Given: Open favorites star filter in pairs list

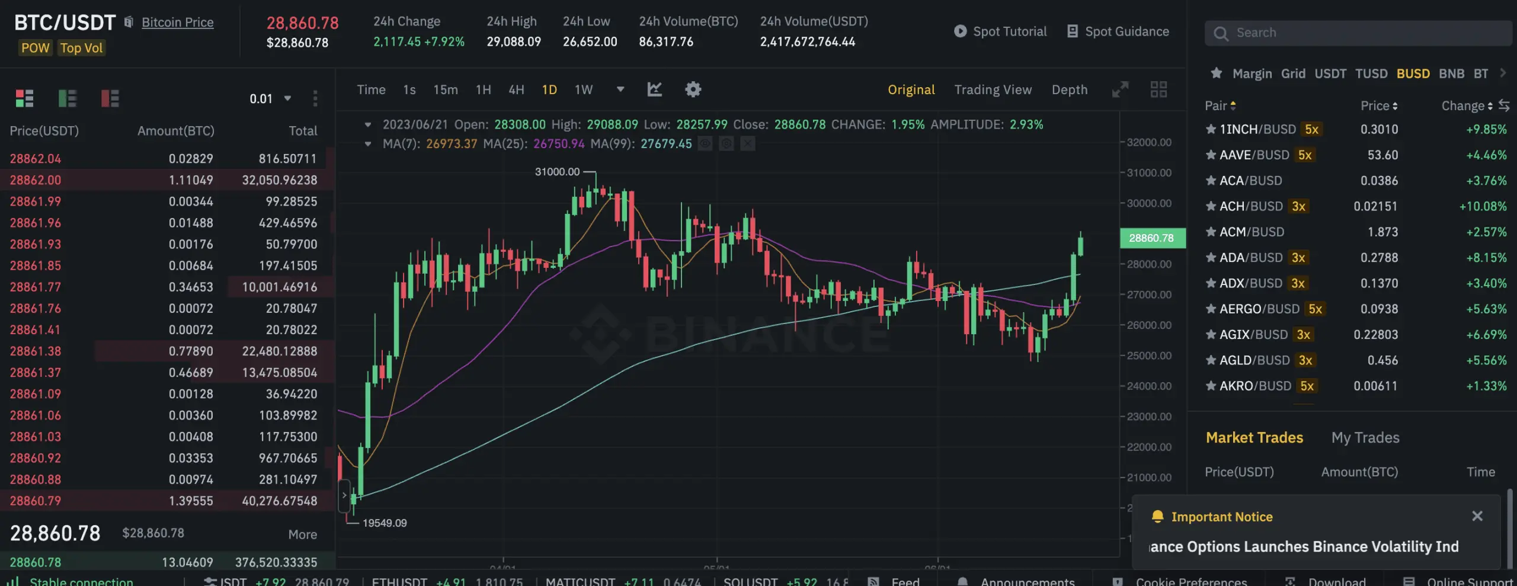Looking at the screenshot, I should tap(1216, 73).
